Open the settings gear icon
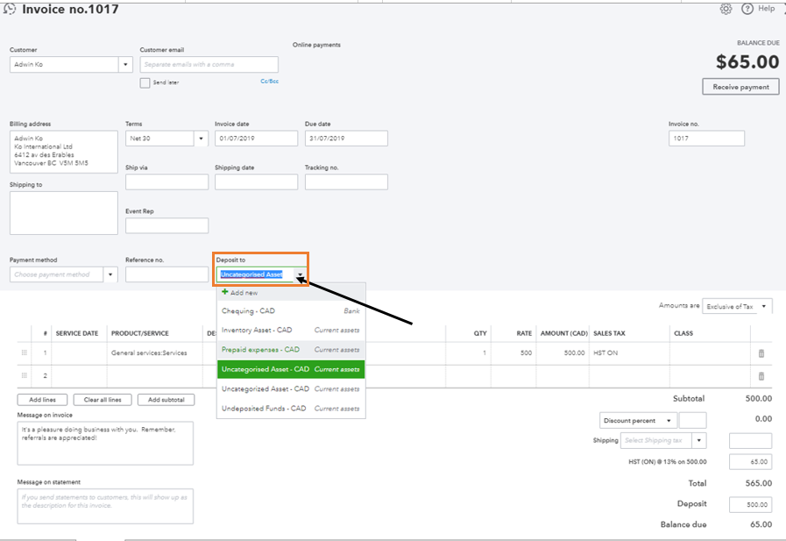786x541 pixels. click(x=726, y=9)
